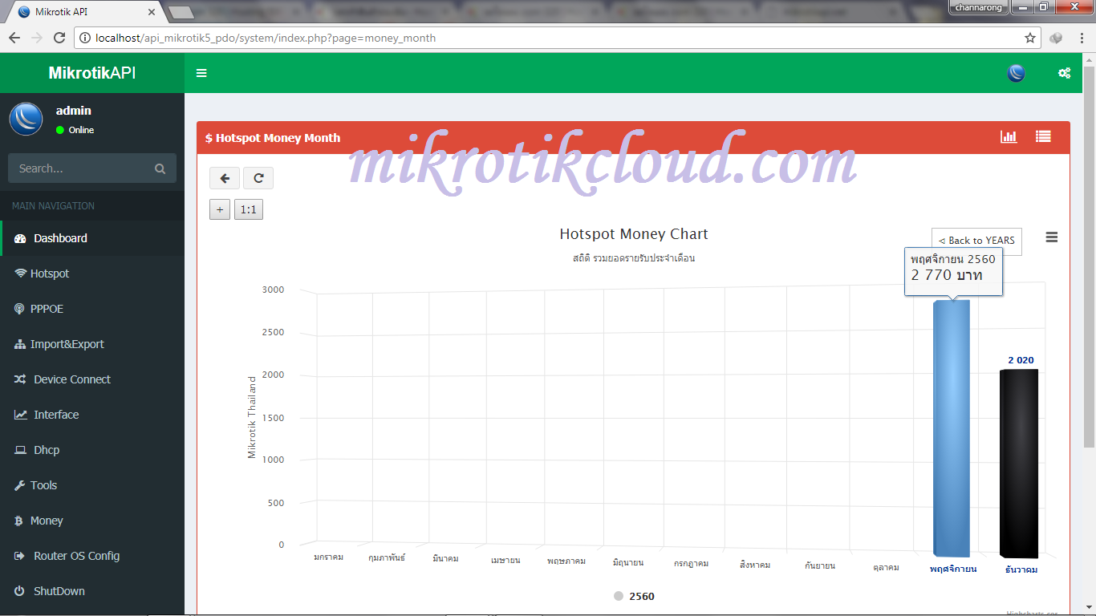Click the channarong profile button
Screen dimensions: 1096x616
(x=978, y=7)
